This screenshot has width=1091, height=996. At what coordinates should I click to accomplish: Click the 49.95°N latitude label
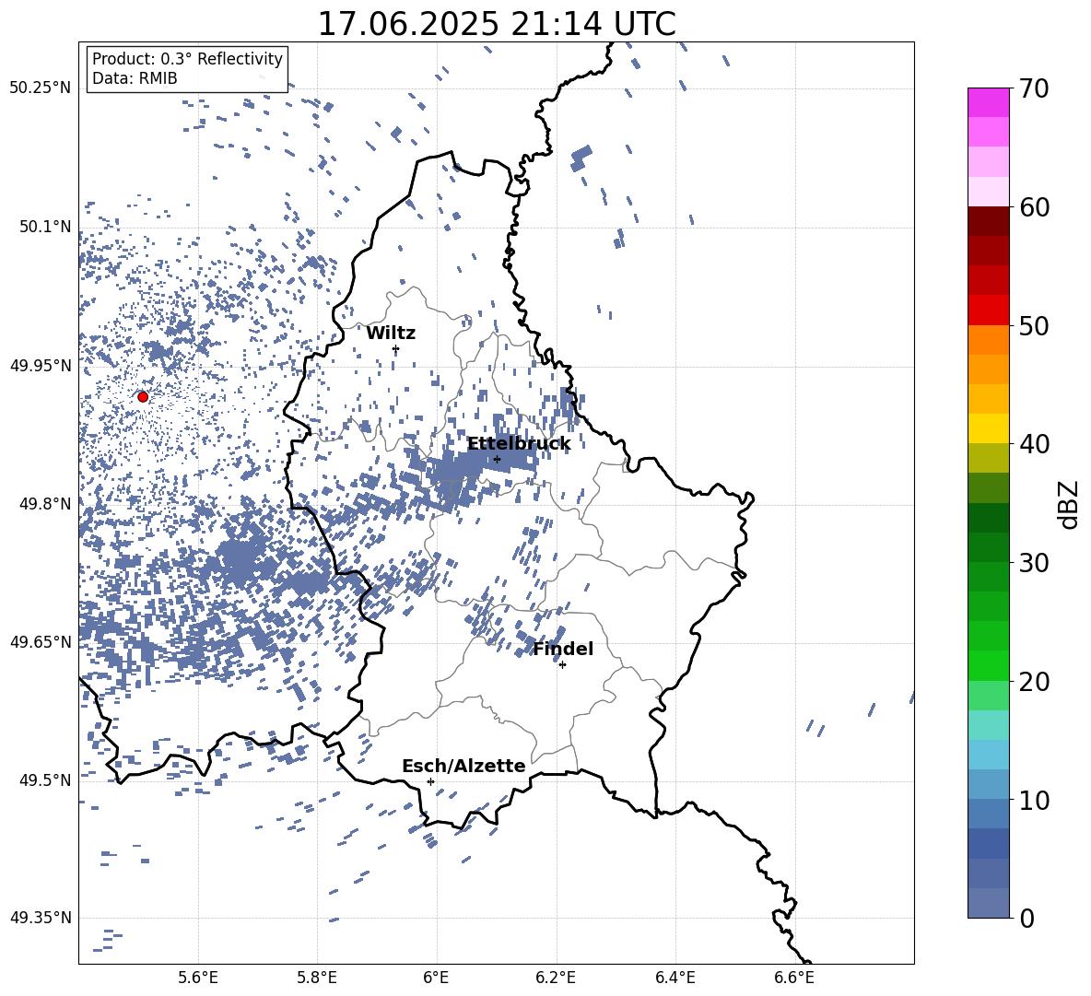click(41, 366)
